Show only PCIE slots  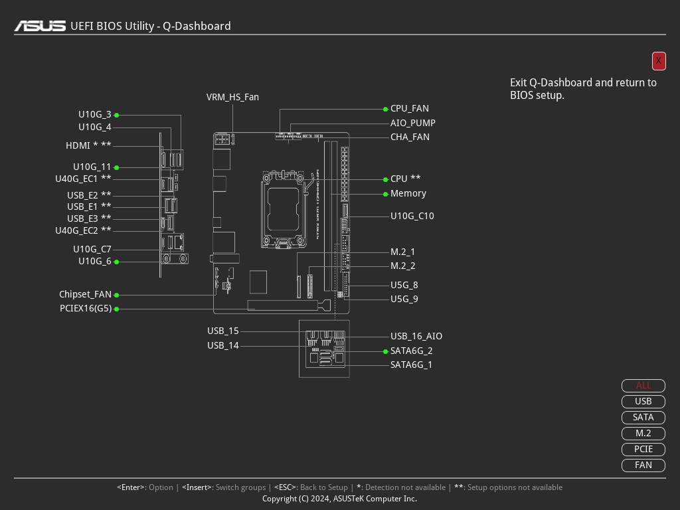643,450
